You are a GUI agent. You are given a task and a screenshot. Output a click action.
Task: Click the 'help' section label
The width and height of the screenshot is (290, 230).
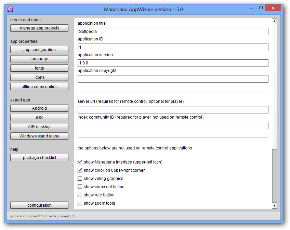point(14,149)
